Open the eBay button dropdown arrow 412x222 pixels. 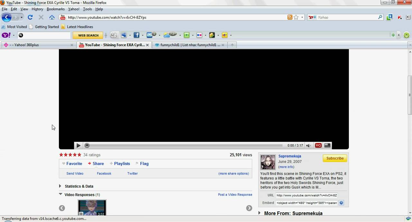tap(230, 35)
